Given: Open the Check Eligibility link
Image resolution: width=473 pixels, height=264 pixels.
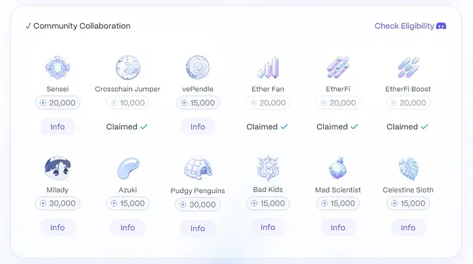Looking at the screenshot, I should [x=404, y=26].
